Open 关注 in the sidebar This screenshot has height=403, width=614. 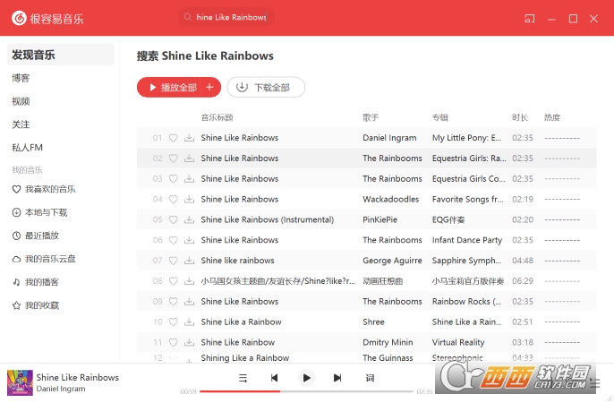tap(21, 124)
